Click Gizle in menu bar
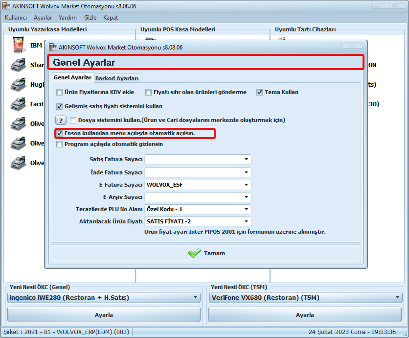 [90, 18]
